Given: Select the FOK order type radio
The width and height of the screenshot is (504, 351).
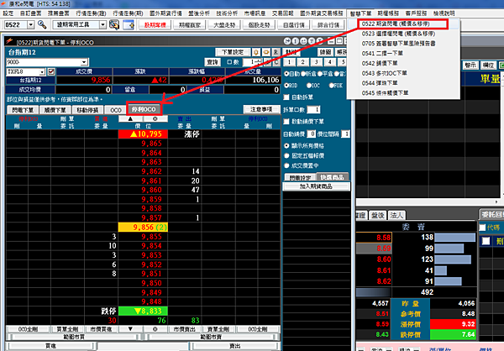Looking at the screenshot, I should click(332, 86).
